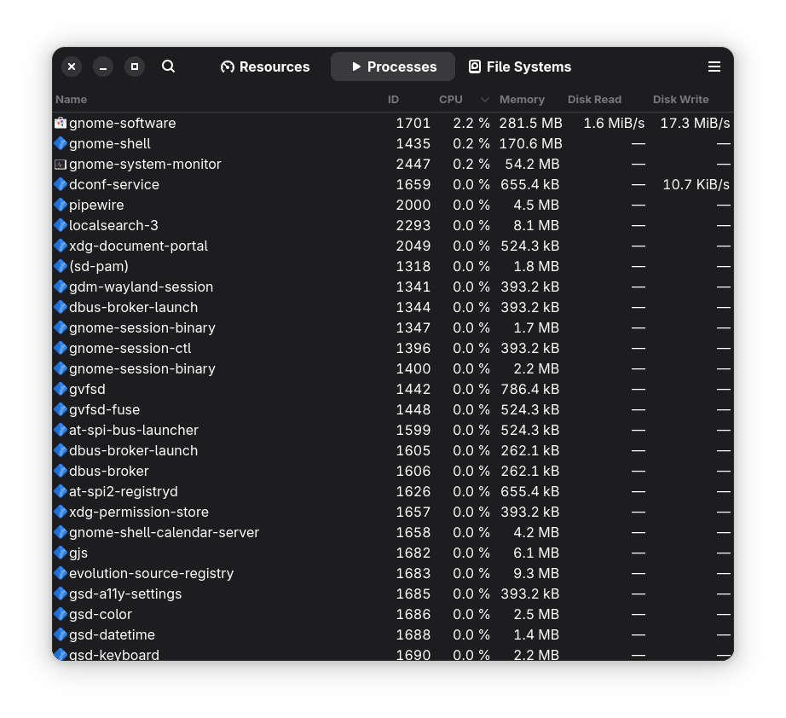Select the gnome-software process name
The image size is (786, 718).
click(x=122, y=124)
